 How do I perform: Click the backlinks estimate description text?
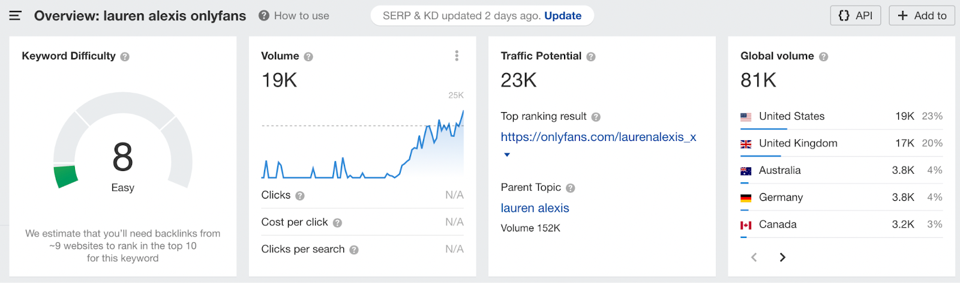[x=122, y=246]
